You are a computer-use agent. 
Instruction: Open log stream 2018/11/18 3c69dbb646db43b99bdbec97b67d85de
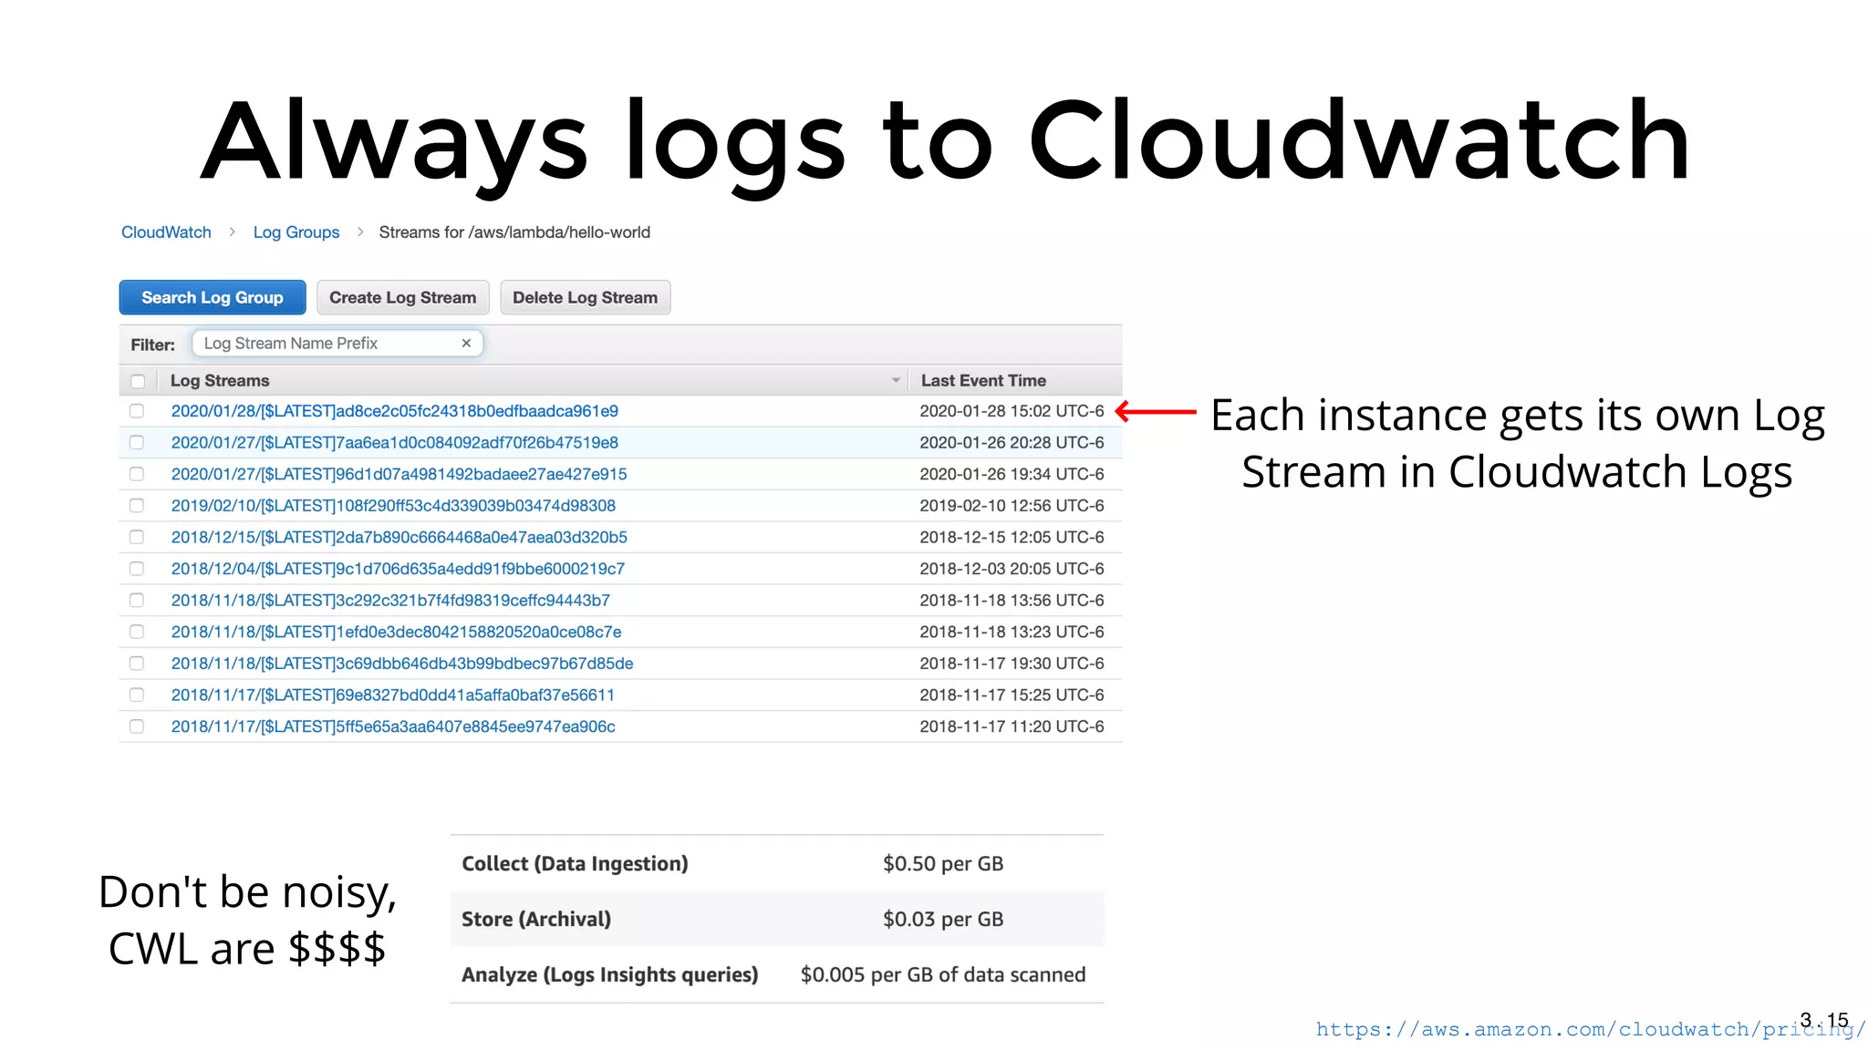click(x=402, y=664)
